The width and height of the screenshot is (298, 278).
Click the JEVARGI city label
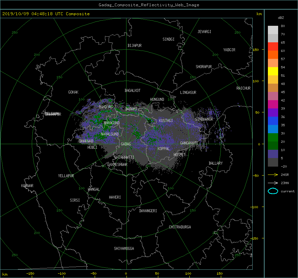coord(204,32)
